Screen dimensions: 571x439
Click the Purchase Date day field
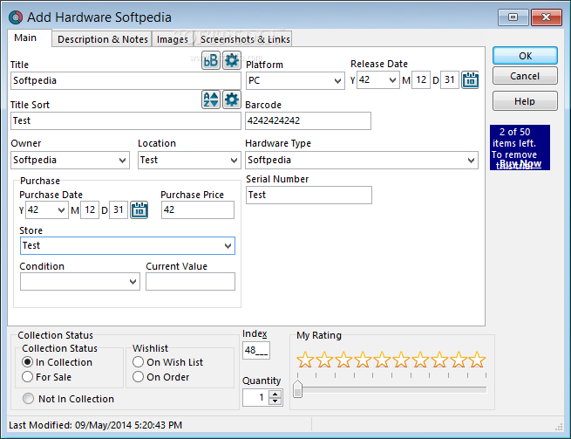click(x=119, y=210)
